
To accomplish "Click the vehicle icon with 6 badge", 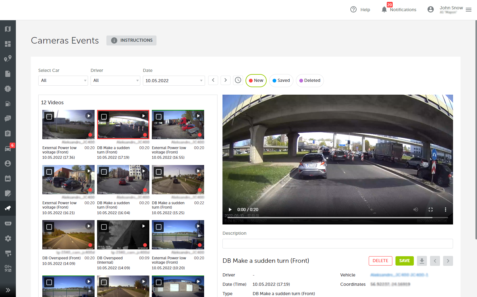I will pyautogui.click(x=8, y=148).
